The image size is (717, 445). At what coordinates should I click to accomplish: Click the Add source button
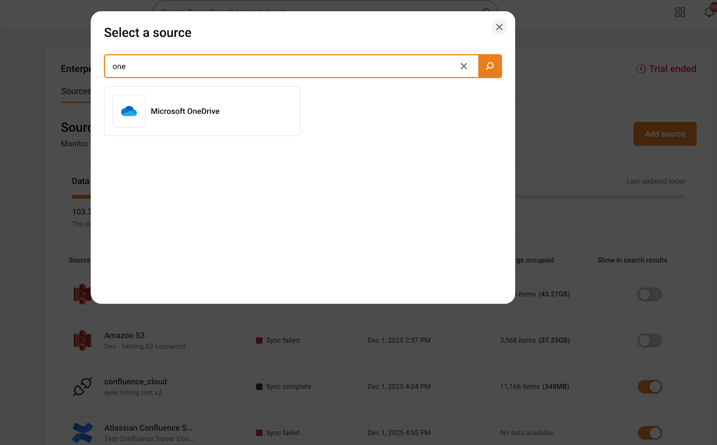[x=665, y=134]
